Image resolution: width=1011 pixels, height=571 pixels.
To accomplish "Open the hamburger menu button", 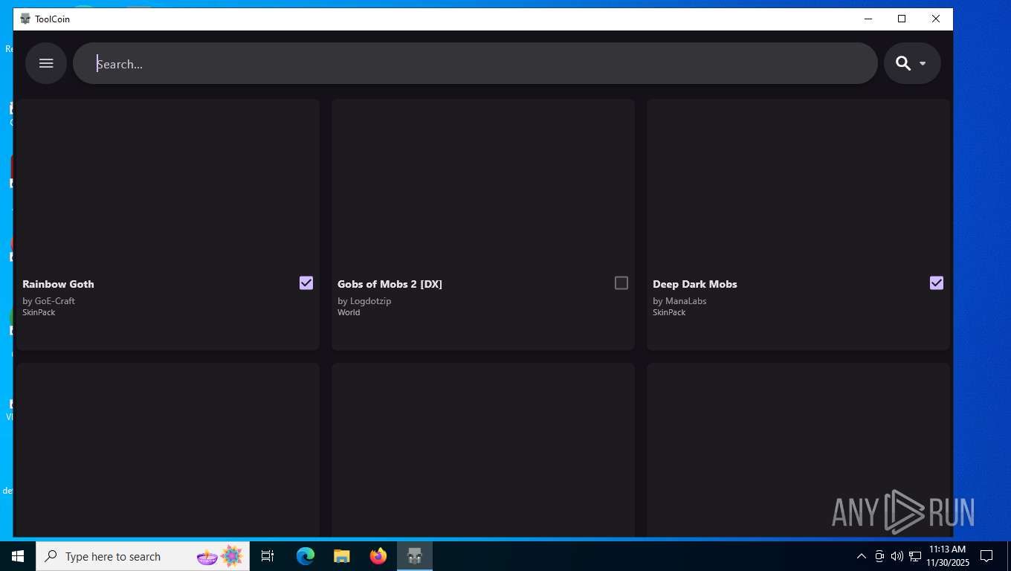I will [x=46, y=63].
